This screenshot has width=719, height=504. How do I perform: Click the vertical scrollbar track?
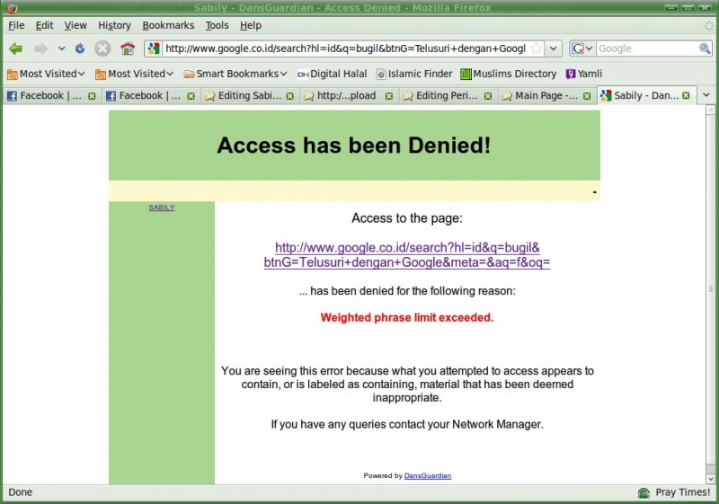pos(710,288)
